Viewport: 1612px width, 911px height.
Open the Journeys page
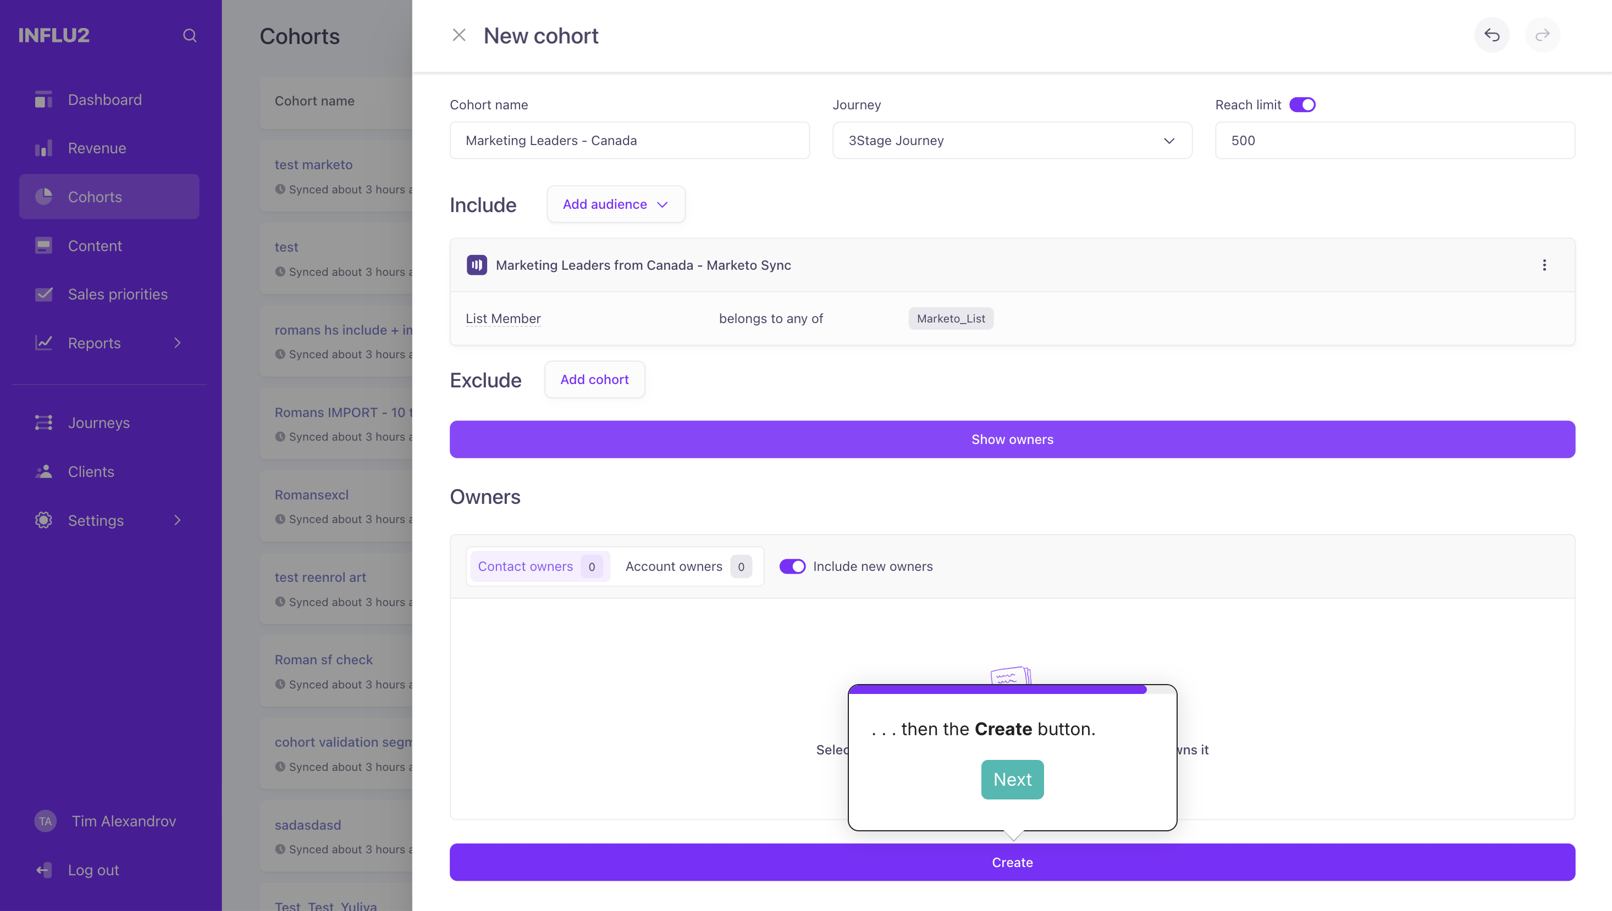98,423
